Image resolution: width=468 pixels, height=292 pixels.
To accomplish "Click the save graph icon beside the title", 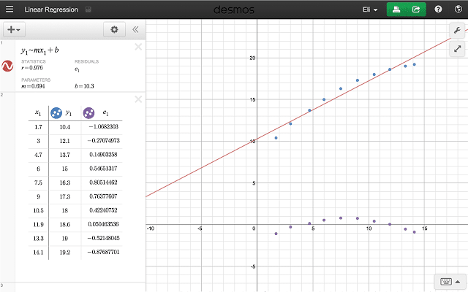I will (x=88, y=9).
